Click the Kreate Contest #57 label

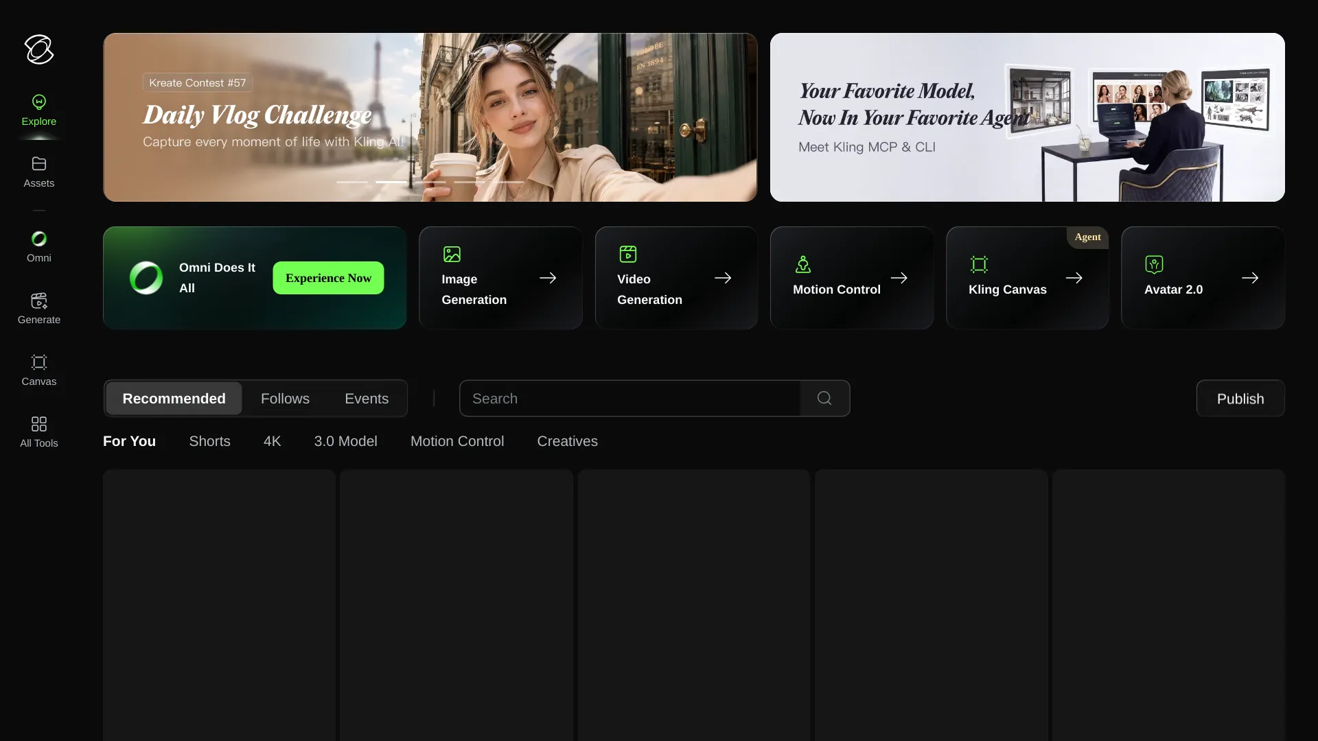(198, 83)
